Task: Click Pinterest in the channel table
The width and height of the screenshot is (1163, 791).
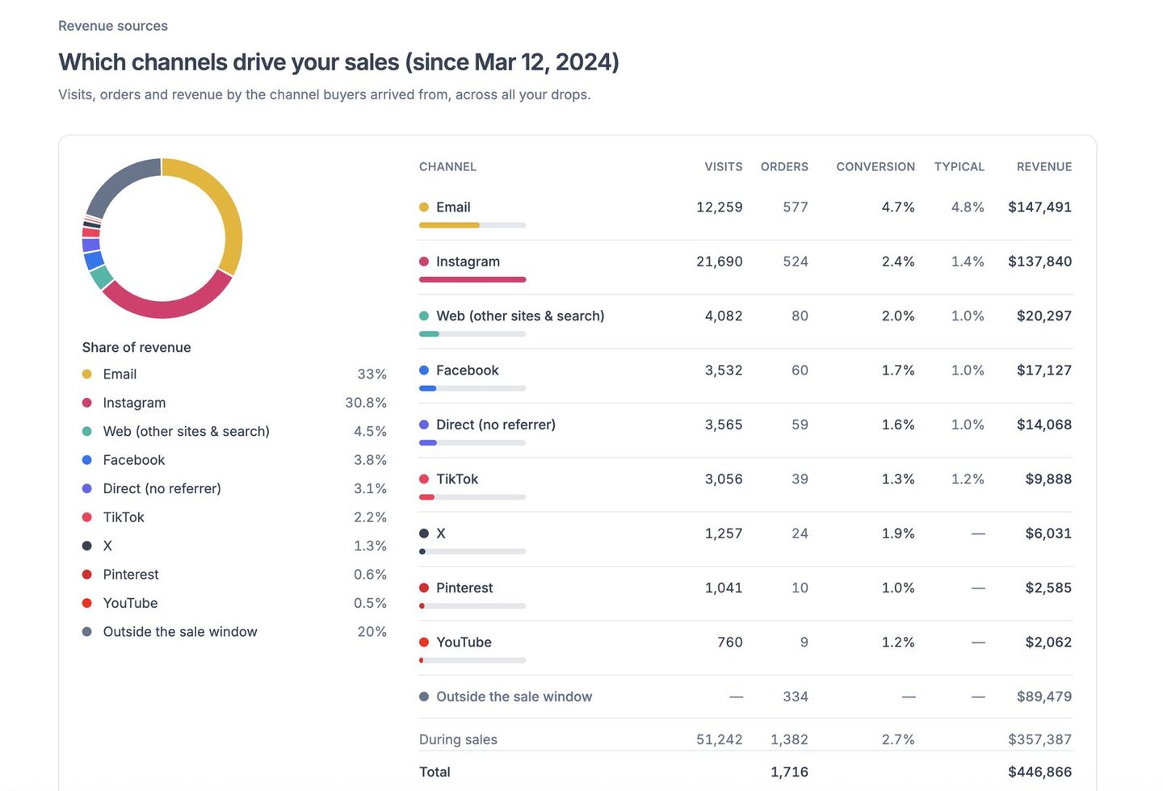Action: [464, 588]
